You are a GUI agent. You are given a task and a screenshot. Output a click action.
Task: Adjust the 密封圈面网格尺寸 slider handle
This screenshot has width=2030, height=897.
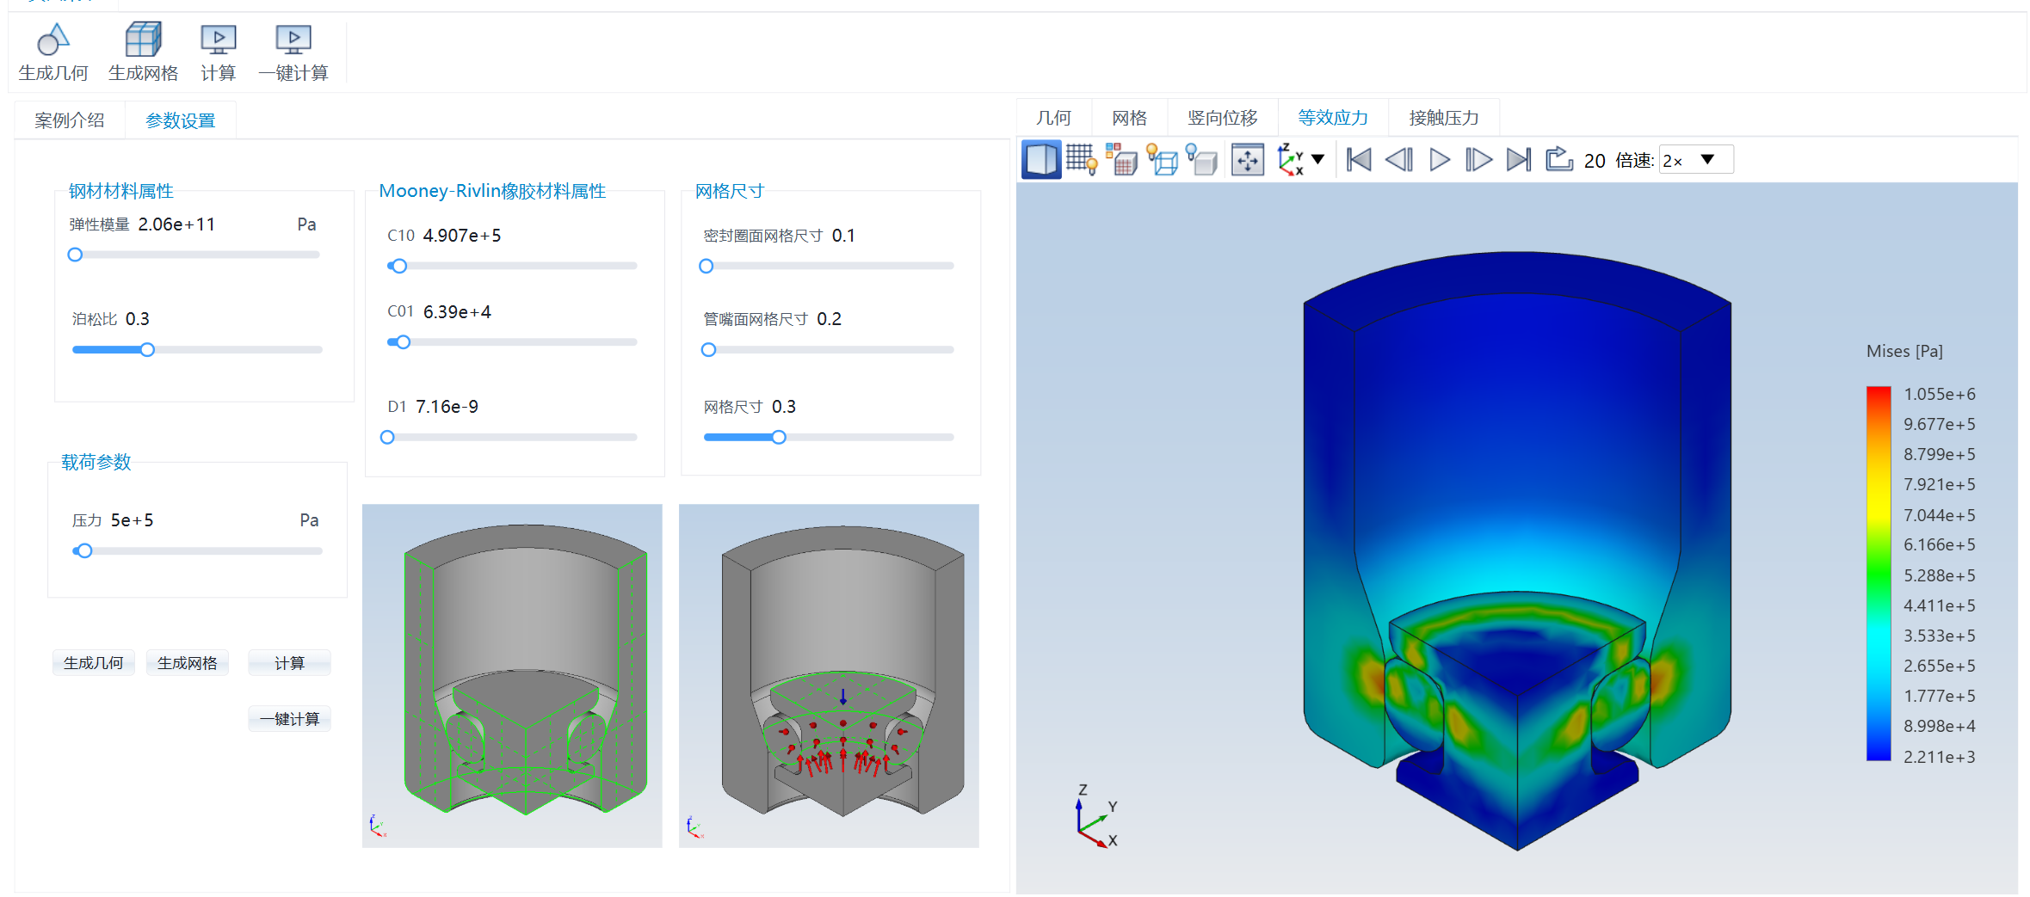[x=706, y=267]
